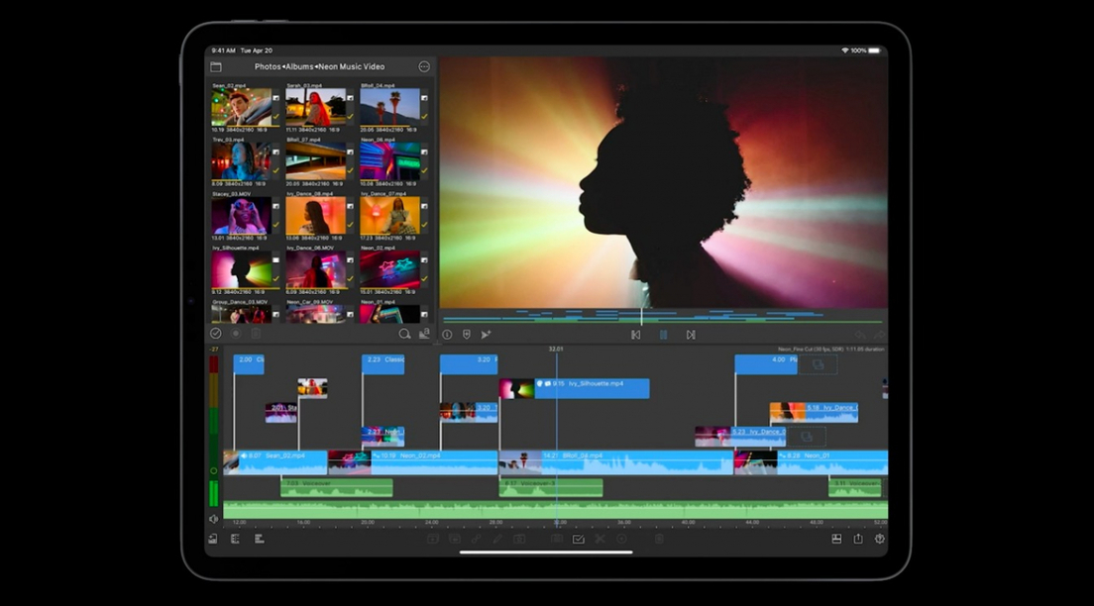
Task: Open the share export icon
Action: click(858, 539)
